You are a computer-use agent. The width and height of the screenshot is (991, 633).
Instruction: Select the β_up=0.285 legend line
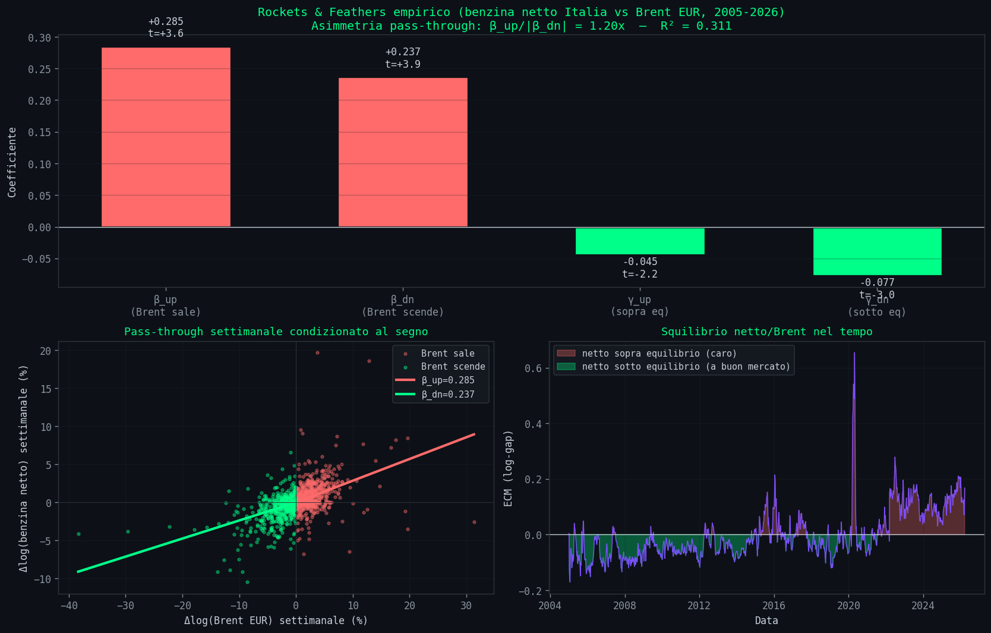405,380
